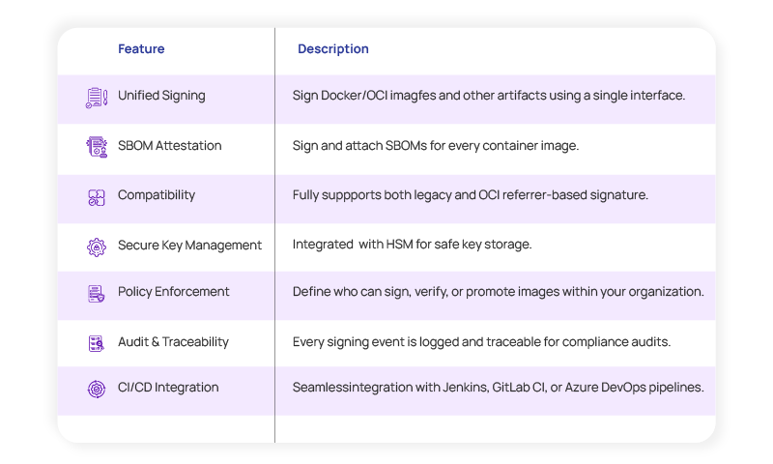The width and height of the screenshot is (773, 464).
Task: Click the Unified Signing document icon
Action: click(x=97, y=98)
